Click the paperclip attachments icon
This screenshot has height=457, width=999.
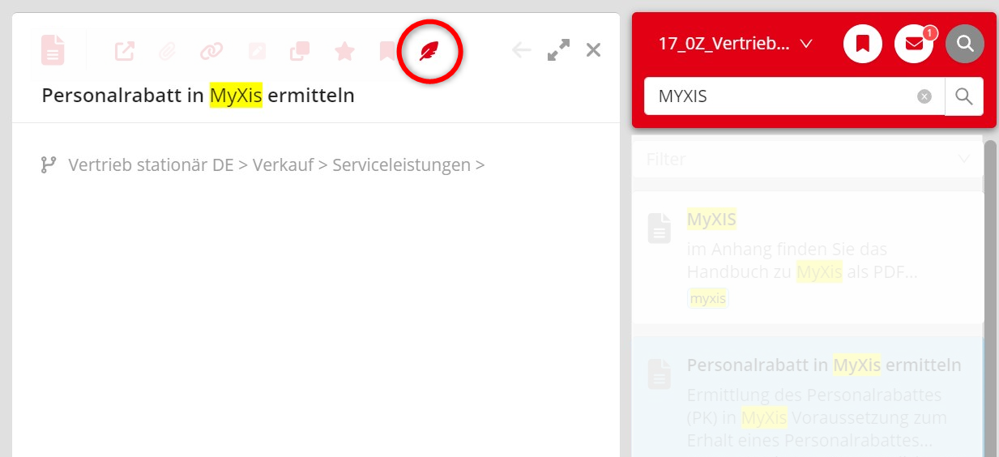(x=167, y=51)
